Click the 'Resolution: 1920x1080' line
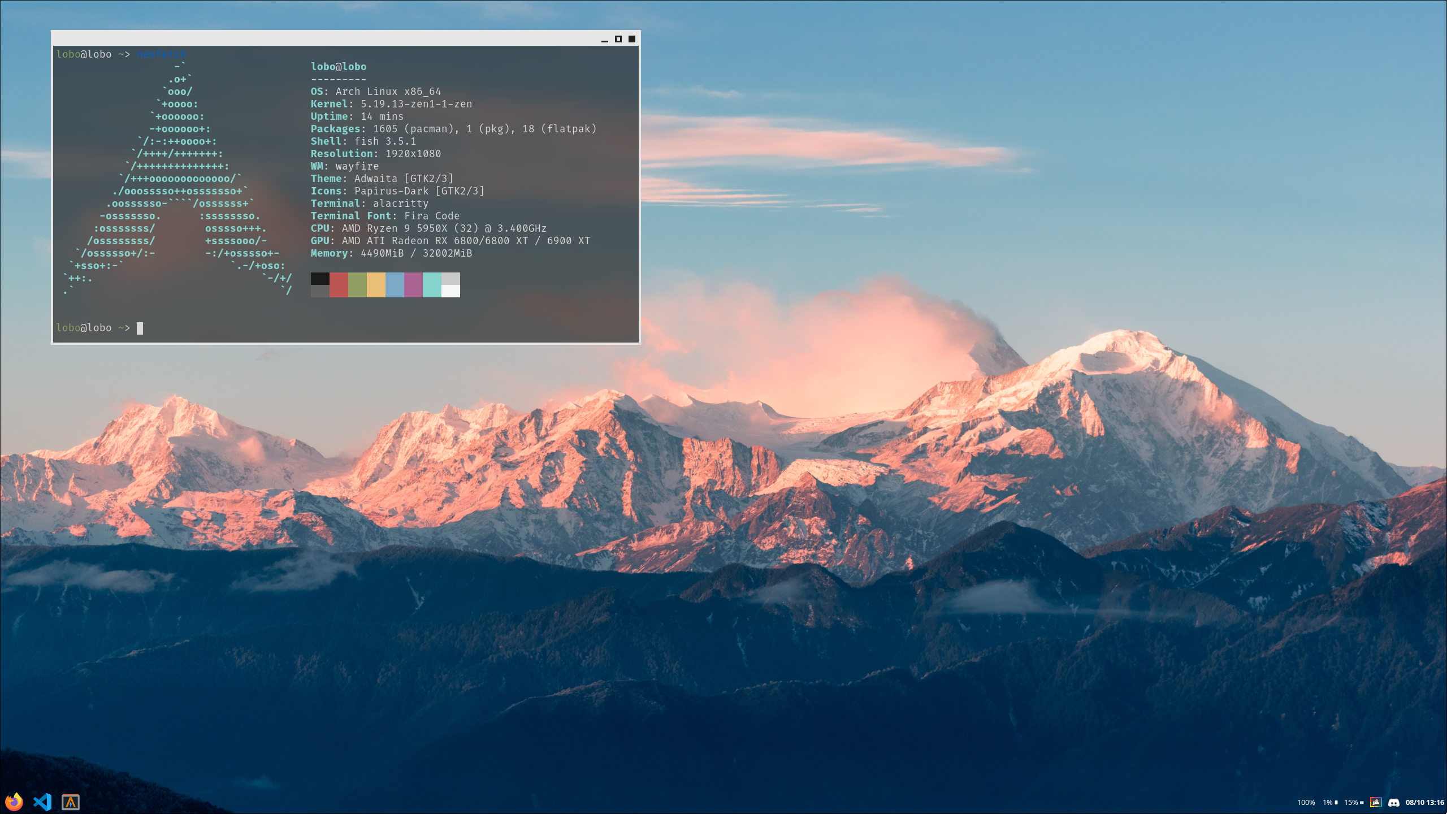1447x814 pixels. coord(376,154)
